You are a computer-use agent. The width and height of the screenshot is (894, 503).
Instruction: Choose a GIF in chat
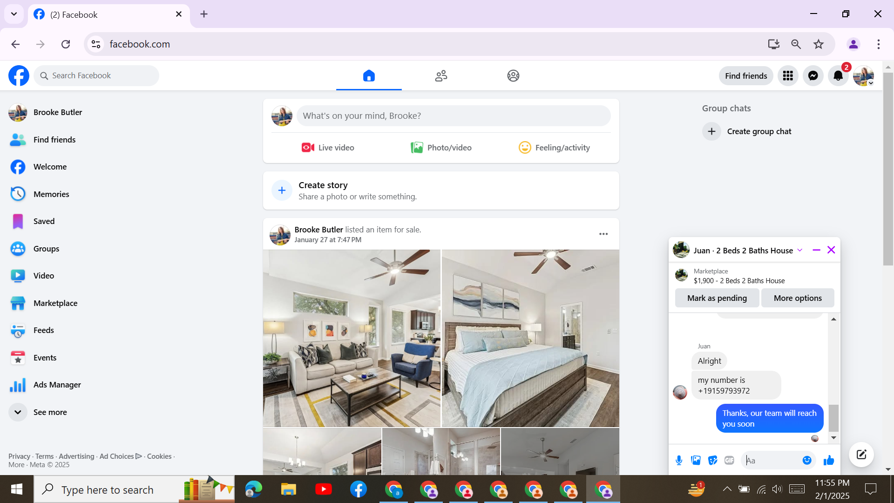tap(729, 460)
